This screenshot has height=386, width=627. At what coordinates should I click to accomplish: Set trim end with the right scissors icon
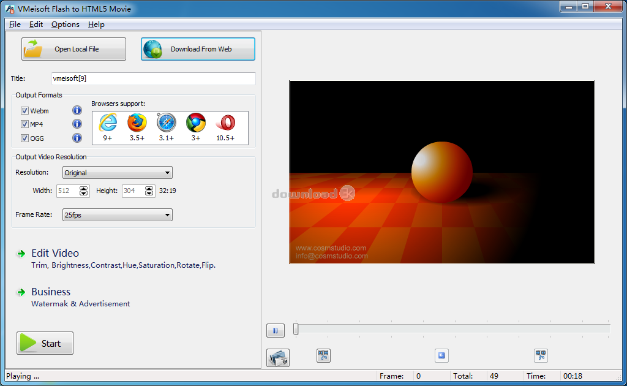point(541,355)
